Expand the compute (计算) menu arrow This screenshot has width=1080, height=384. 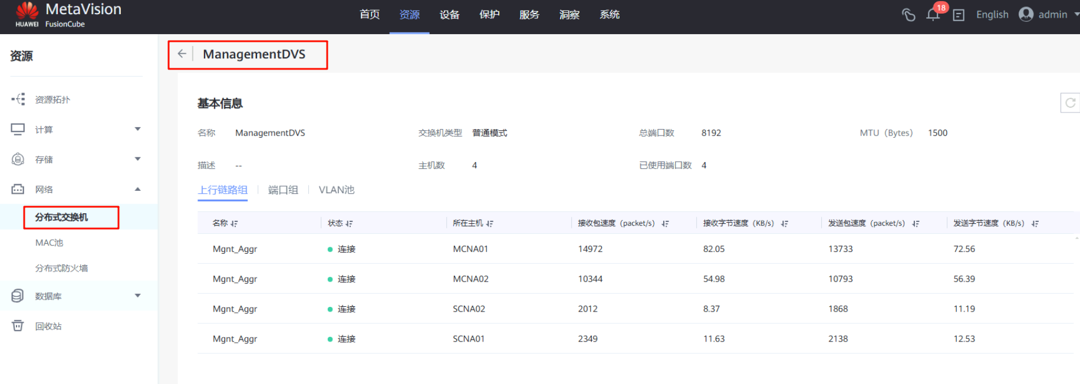[137, 129]
